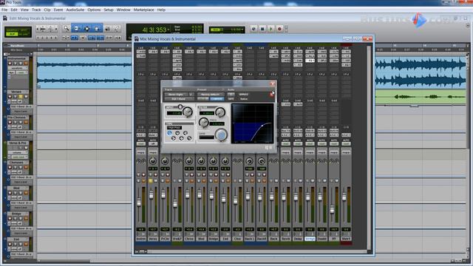Image resolution: width=473 pixels, height=266 pixels.
Task: Select the Trim tool in the toolbar
Action: click(x=76, y=29)
